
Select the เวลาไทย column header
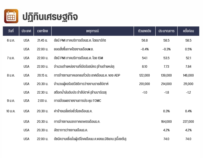[42, 31]
